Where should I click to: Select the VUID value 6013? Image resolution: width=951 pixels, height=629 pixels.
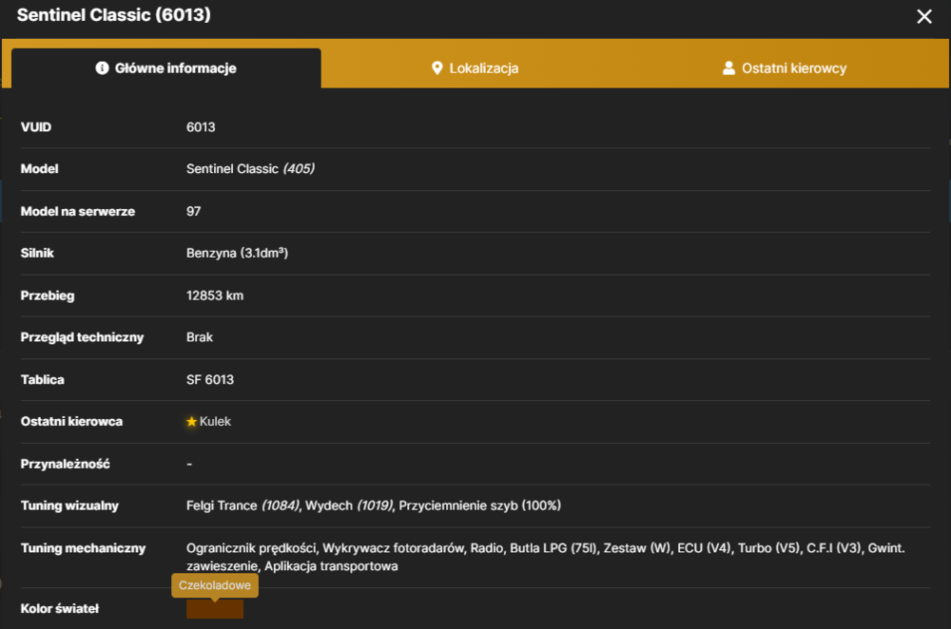tap(201, 127)
